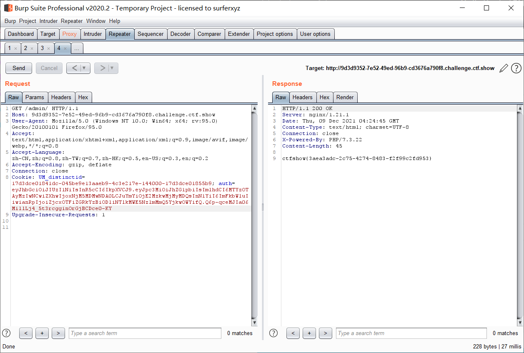
Task: Click the request pane up scroll arrow
Action: point(255,108)
